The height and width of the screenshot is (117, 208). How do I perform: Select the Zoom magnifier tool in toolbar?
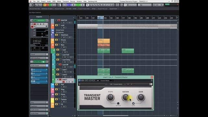pyautogui.click(x=100, y=5)
